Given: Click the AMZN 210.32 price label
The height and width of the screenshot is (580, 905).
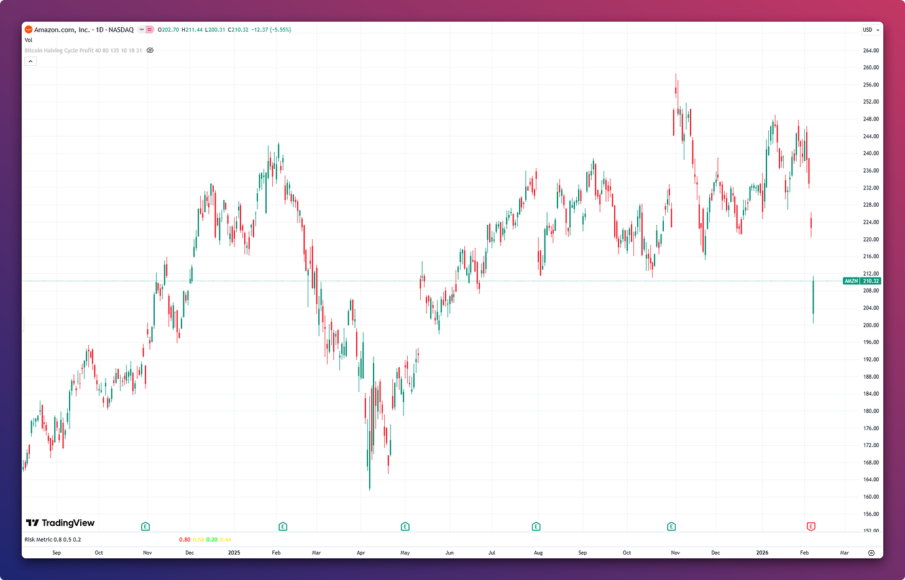Looking at the screenshot, I should coord(861,281).
